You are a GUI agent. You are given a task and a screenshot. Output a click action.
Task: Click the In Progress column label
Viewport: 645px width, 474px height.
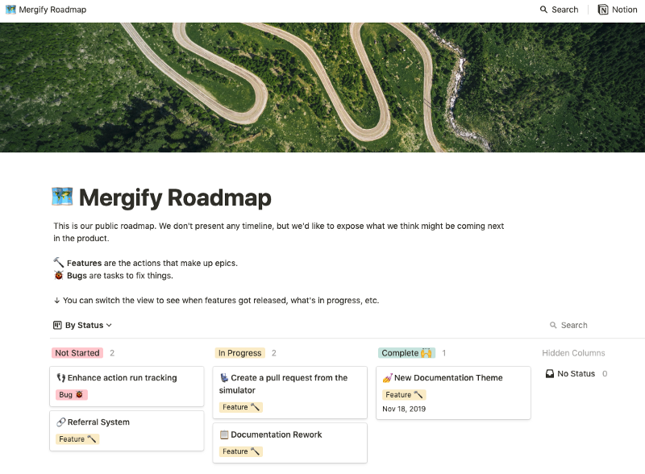pos(239,352)
